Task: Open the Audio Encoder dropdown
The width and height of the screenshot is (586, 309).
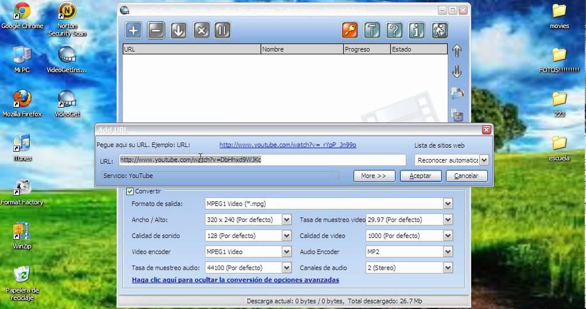Action: pos(448,252)
